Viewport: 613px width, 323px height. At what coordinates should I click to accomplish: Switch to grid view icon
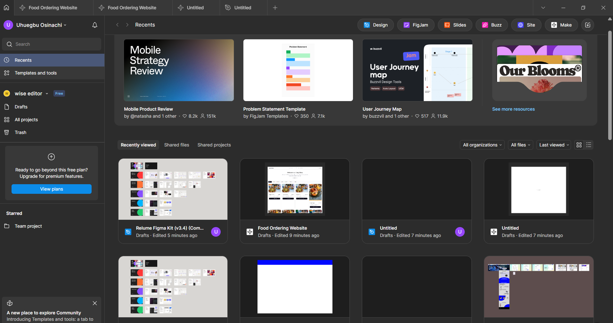click(579, 145)
